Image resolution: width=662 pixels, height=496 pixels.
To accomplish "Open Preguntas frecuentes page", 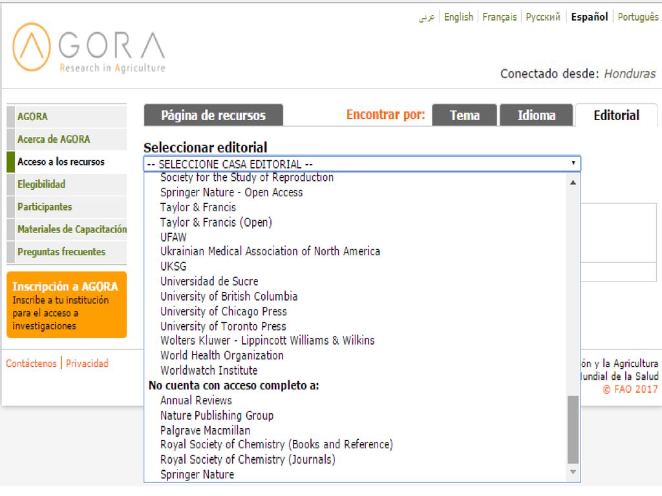I will tap(67, 252).
